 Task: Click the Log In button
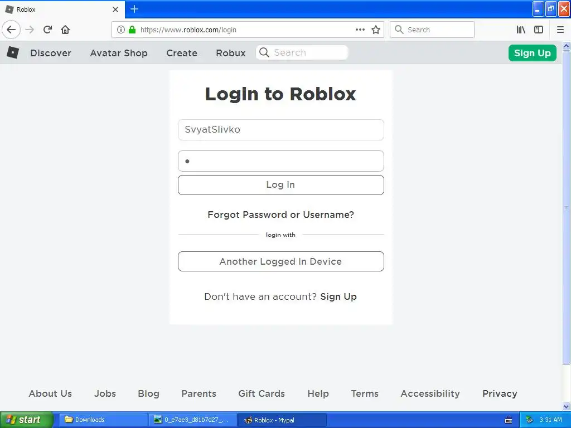pyautogui.click(x=281, y=185)
